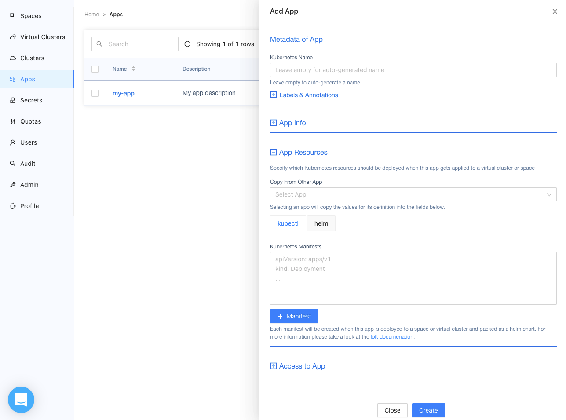Go to Clusters in the sidebar
566x420 pixels.
pos(37,58)
